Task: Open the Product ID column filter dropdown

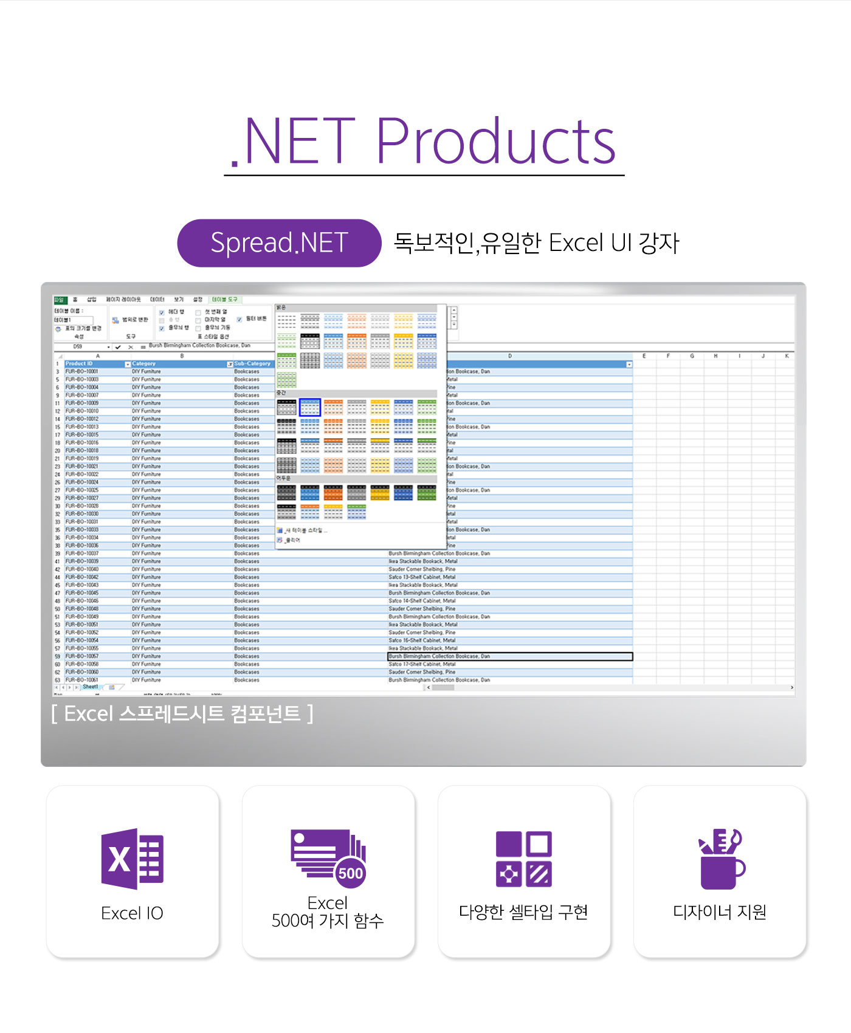Action: pos(128,364)
